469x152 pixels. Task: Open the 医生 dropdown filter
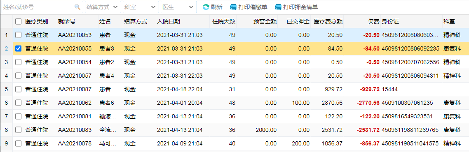click(179, 7)
